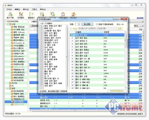This screenshot has height=120, width=149.
Task: Click the main window horizontal scrollbar
Action: click(75, 111)
